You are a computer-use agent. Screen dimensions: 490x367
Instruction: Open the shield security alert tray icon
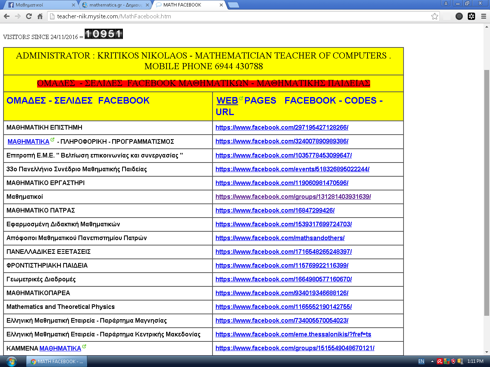click(x=453, y=361)
